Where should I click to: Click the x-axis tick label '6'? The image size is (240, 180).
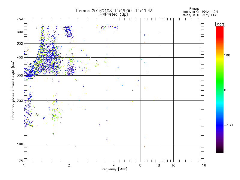pyautogui.click(x=140, y=165)
